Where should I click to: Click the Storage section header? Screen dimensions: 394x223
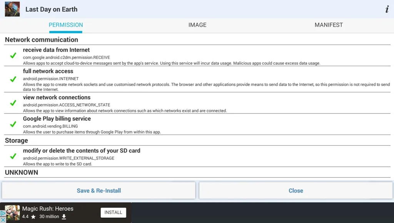tap(17, 140)
